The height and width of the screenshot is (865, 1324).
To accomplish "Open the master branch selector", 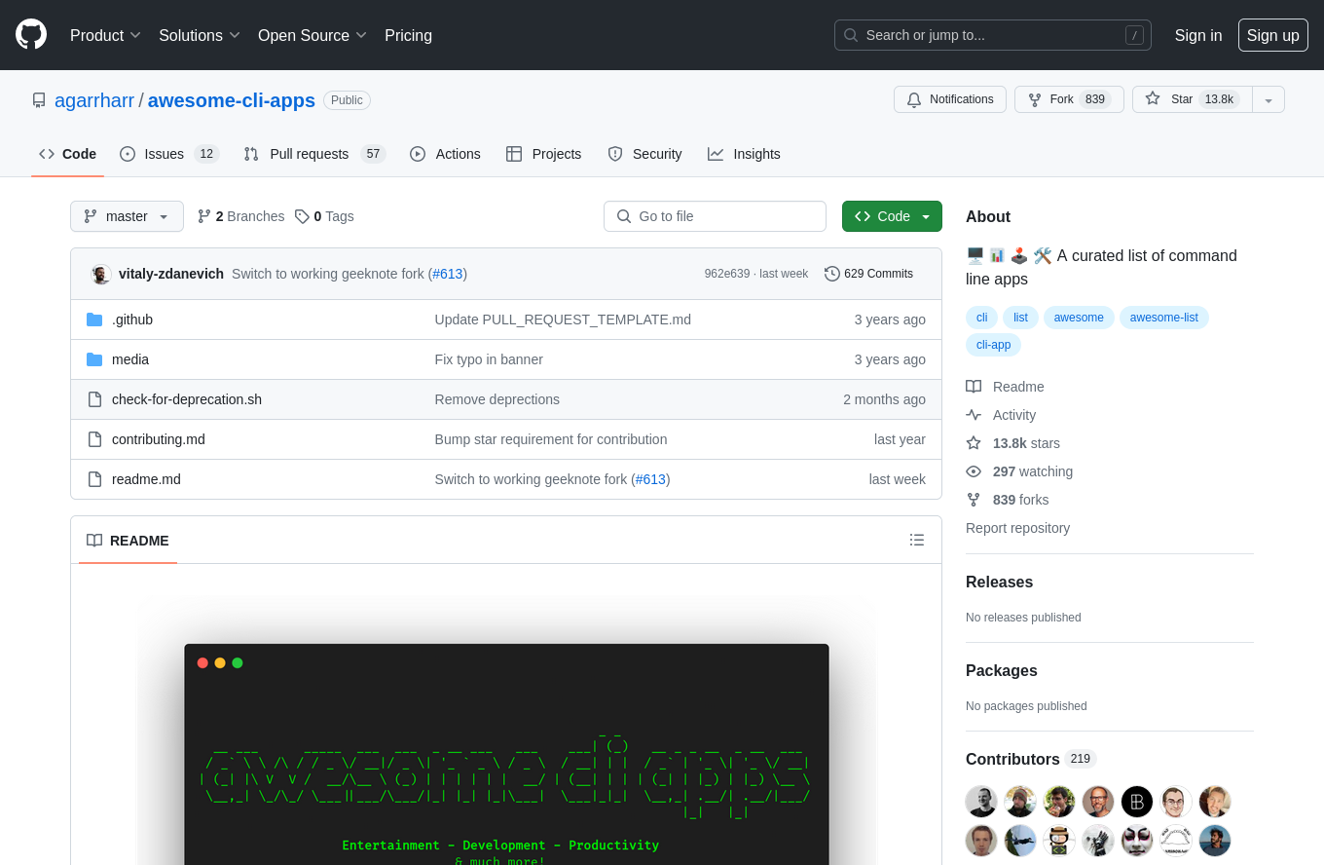I will point(127,216).
